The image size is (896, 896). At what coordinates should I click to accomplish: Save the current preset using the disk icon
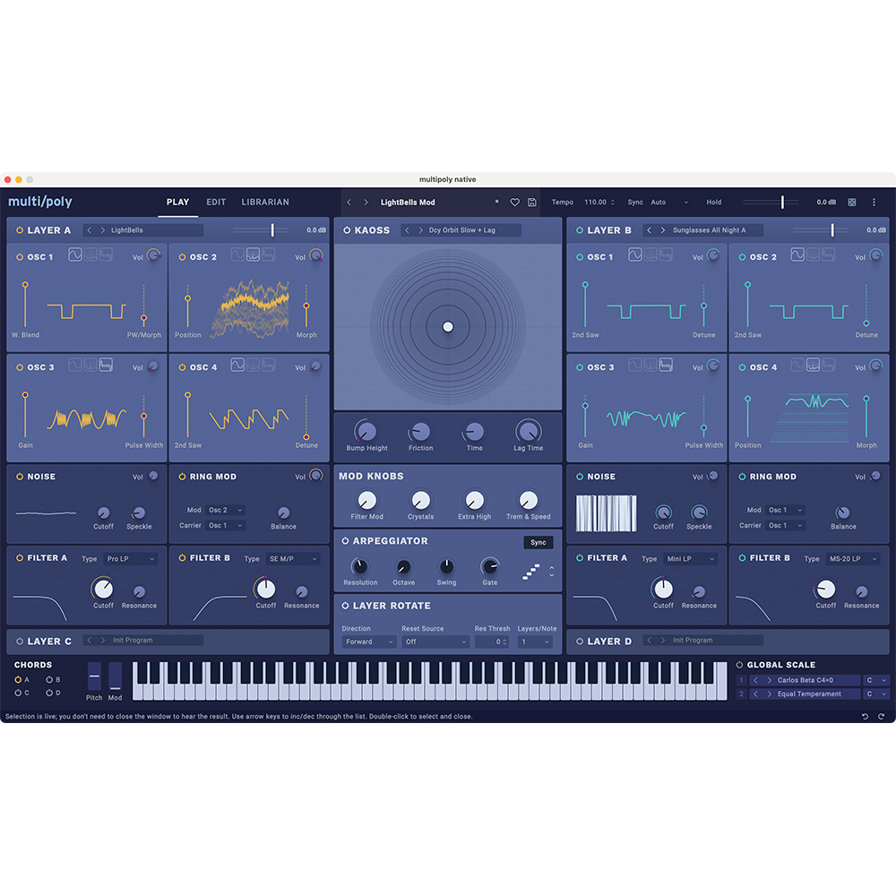tap(531, 202)
